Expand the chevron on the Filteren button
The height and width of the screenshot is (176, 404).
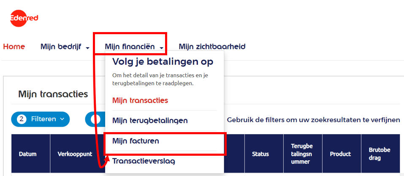click(62, 119)
